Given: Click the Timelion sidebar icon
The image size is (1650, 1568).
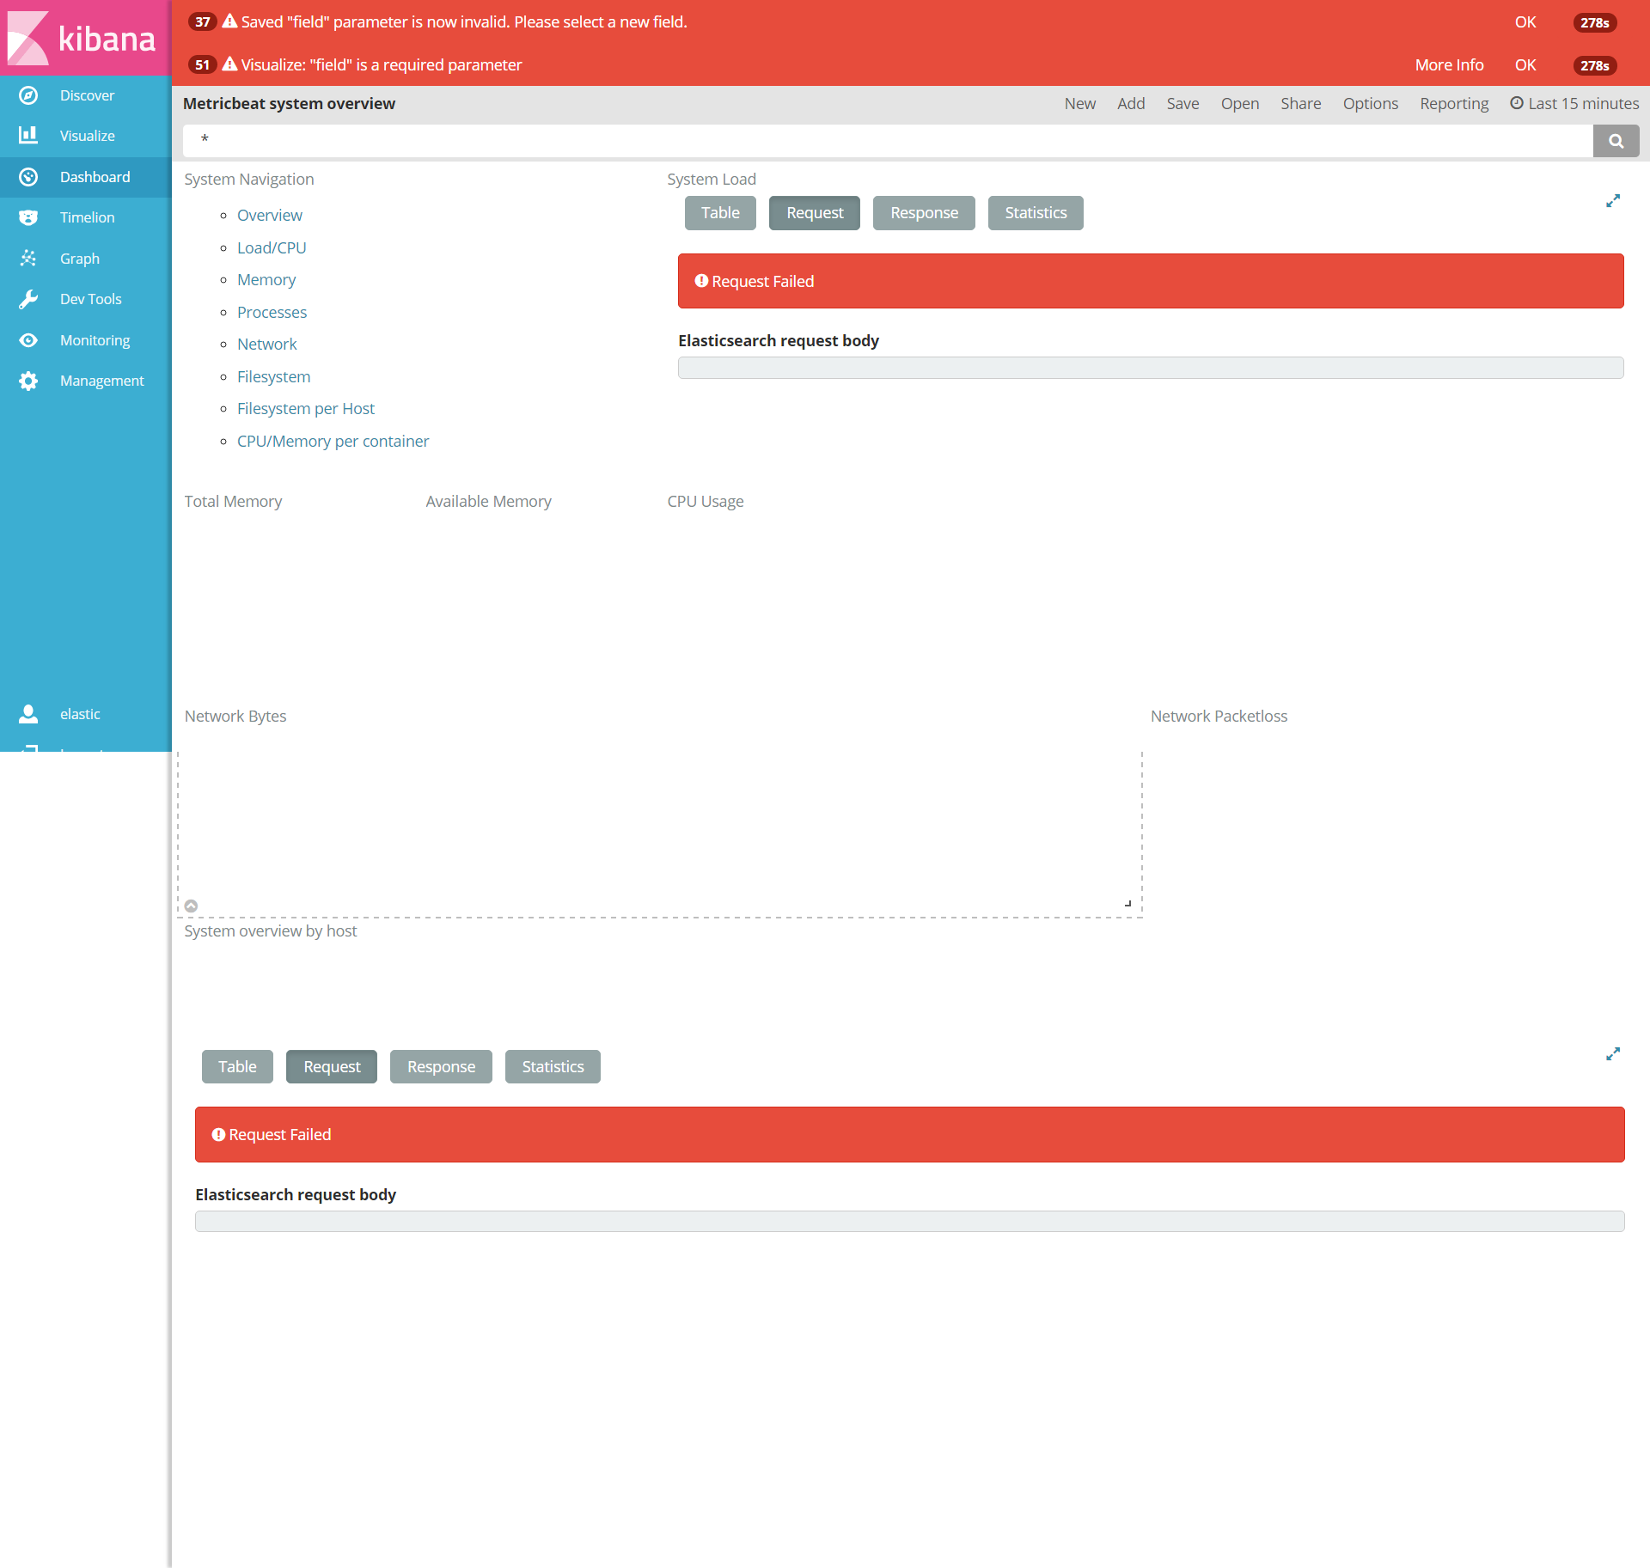Looking at the screenshot, I should (x=28, y=217).
